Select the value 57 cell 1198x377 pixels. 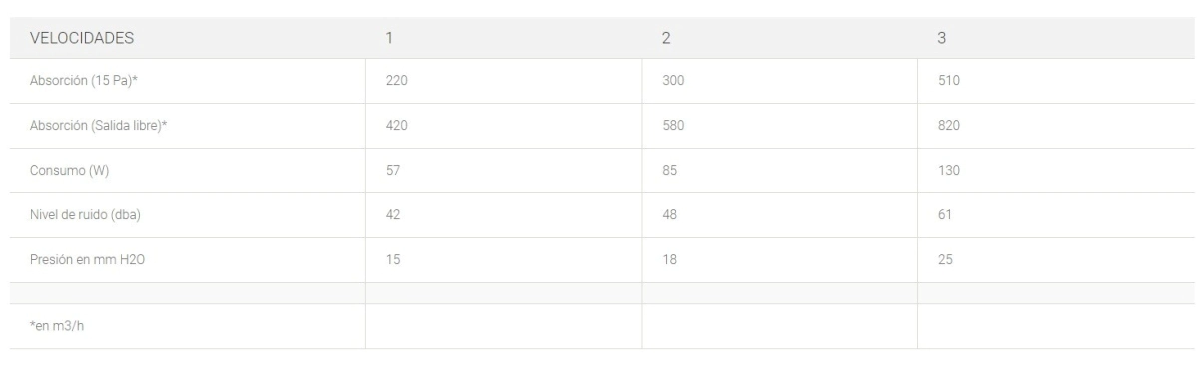click(503, 171)
